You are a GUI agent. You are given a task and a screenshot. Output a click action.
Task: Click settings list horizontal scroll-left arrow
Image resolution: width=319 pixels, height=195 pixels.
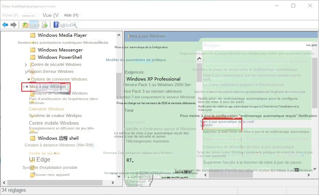click(205, 175)
